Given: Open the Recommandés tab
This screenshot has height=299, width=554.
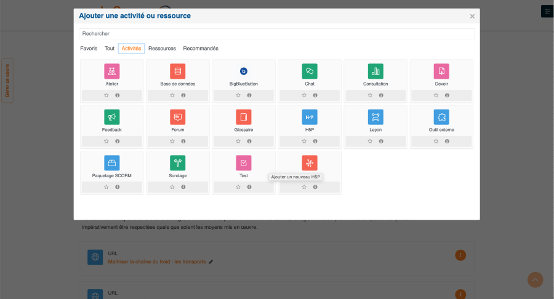Looking at the screenshot, I should (x=201, y=49).
